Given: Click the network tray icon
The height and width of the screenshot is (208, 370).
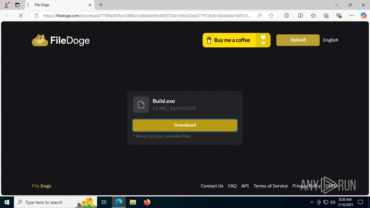Looking at the screenshot, I should click(x=326, y=202).
